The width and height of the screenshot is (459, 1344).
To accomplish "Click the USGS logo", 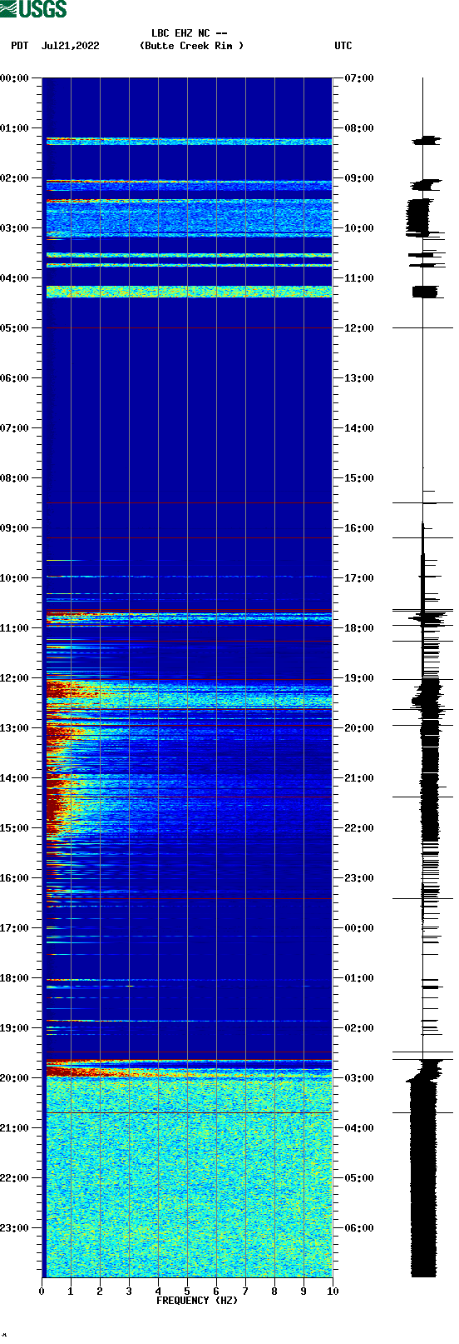I will (33, 9).
